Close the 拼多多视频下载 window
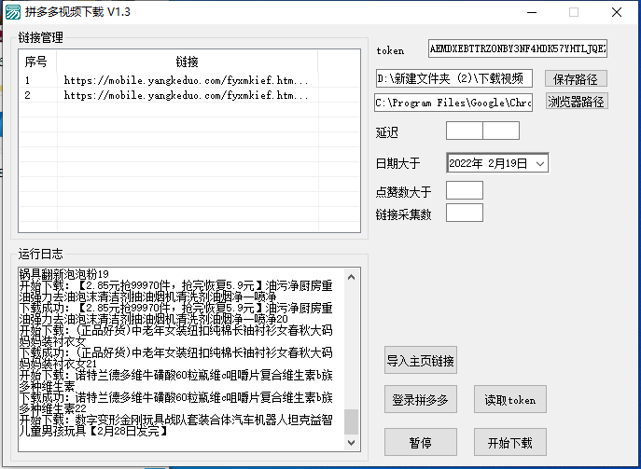Screen dimensions: 641x469 pos(617,12)
